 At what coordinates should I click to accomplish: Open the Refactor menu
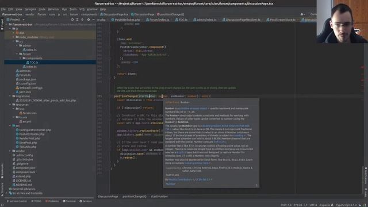click(x=53, y=9)
